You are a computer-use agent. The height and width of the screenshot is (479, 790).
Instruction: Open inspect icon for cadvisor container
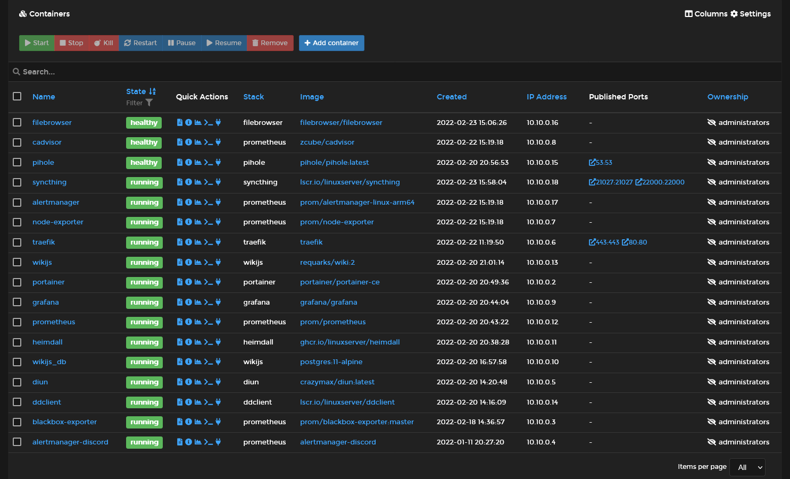click(x=188, y=142)
